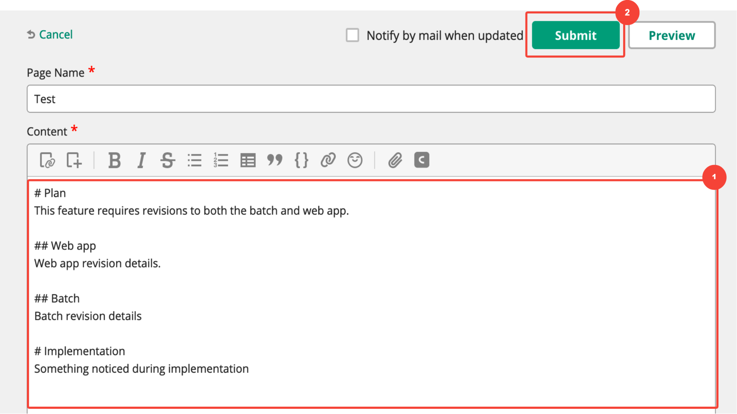Screen dimensions: 737x414
Task: Apply strikethrough formatting
Action: point(168,160)
